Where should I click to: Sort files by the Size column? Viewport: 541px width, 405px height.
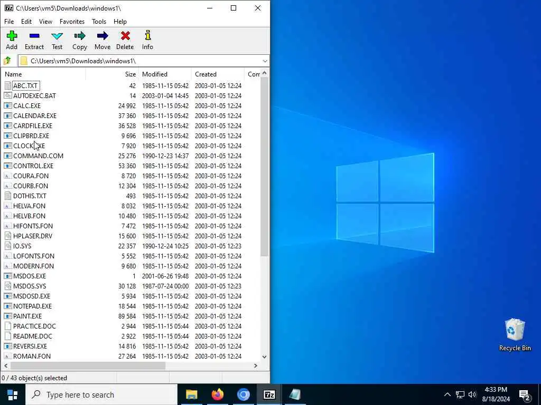coord(112,74)
